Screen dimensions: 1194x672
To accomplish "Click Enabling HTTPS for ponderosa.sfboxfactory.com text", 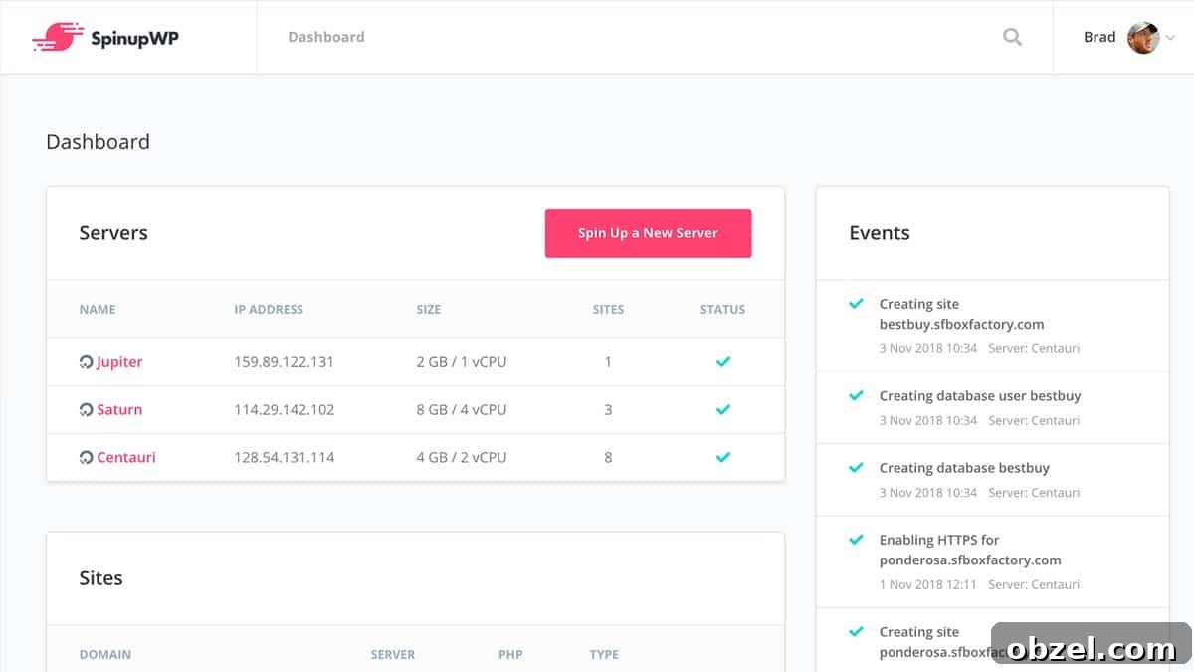I will tap(970, 550).
